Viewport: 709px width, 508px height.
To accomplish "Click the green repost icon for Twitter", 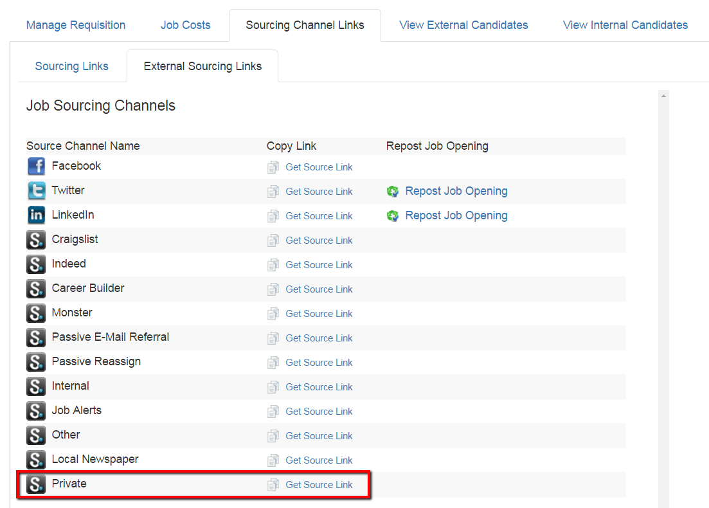I will coord(393,192).
